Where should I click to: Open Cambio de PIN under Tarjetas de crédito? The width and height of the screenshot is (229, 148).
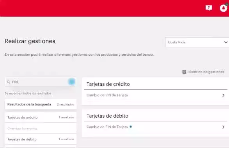tap(156, 95)
